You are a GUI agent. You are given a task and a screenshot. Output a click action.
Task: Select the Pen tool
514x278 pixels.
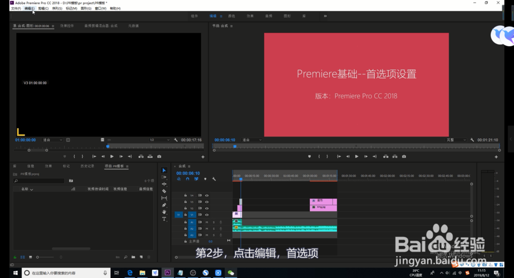tap(164, 205)
